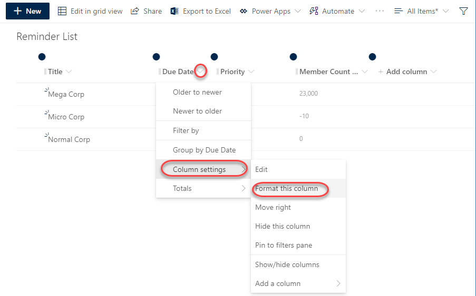Expand the Totals submenu
The width and height of the screenshot is (476, 296).
click(202, 188)
